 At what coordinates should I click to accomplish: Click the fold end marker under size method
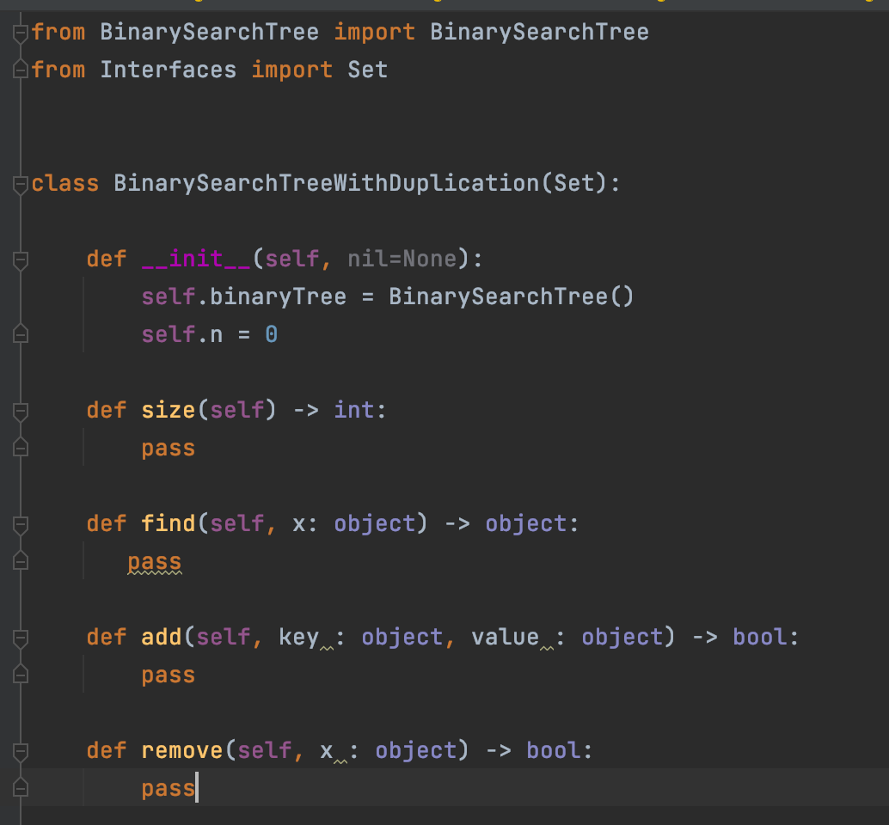click(19, 447)
